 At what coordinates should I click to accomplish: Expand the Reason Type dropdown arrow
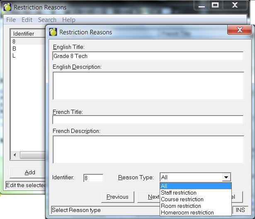pyautogui.click(x=226, y=178)
